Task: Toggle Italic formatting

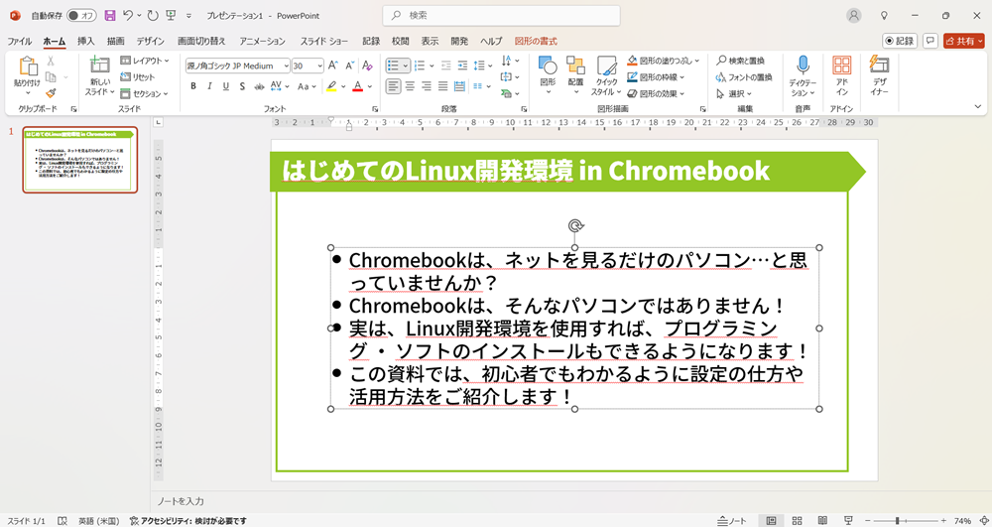Action: tap(209, 86)
